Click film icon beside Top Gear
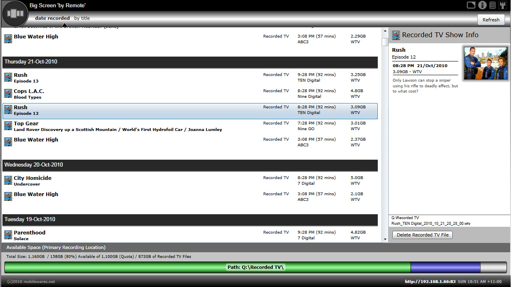Viewport: 511px width, 287px height. (8, 126)
